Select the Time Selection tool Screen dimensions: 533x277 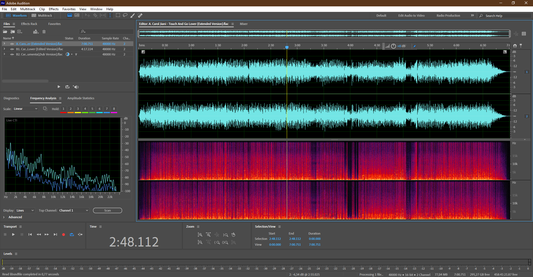(110, 16)
